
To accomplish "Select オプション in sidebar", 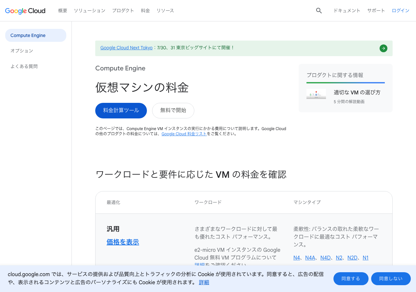I will tap(22, 51).
